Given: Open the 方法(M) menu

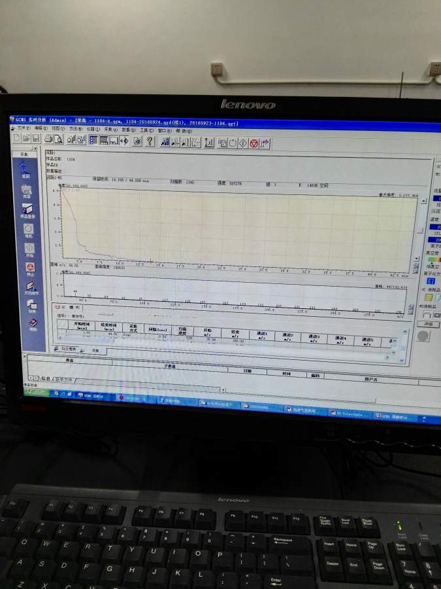Looking at the screenshot, I should 75,129.
